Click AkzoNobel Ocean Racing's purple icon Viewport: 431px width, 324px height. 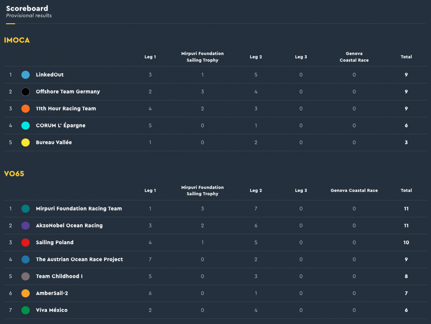(x=26, y=226)
